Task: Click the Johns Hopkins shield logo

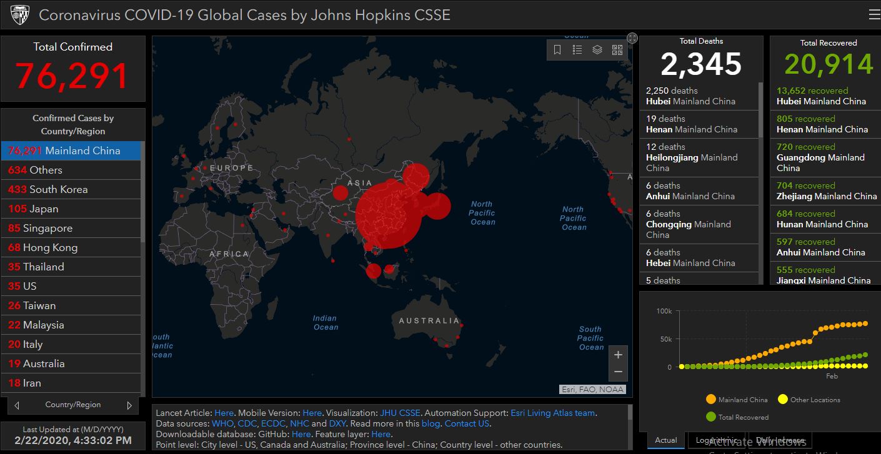Action: click(x=20, y=15)
